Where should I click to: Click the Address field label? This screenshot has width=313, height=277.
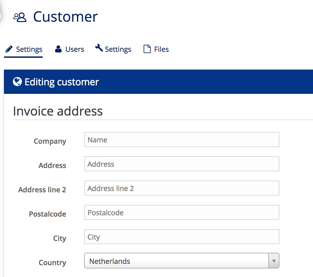(x=52, y=165)
